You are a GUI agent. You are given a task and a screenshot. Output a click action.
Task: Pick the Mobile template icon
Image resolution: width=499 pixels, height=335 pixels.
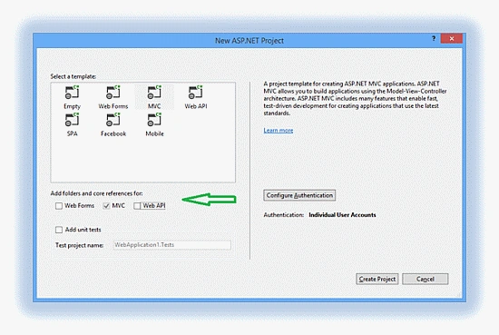point(154,120)
